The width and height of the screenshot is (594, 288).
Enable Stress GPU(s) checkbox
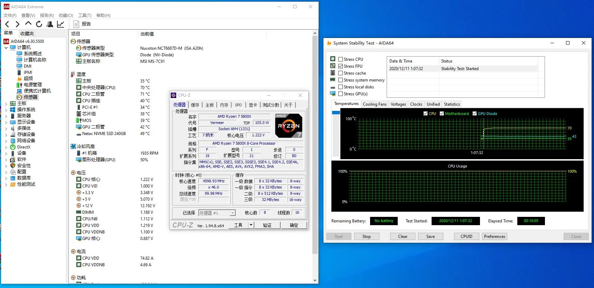click(x=341, y=94)
